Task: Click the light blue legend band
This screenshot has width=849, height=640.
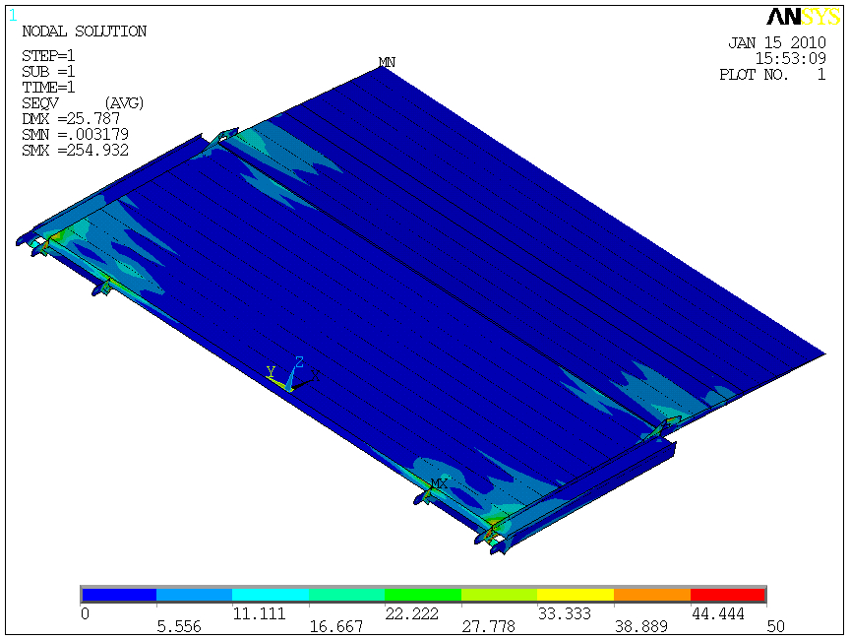Action: click(x=195, y=595)
